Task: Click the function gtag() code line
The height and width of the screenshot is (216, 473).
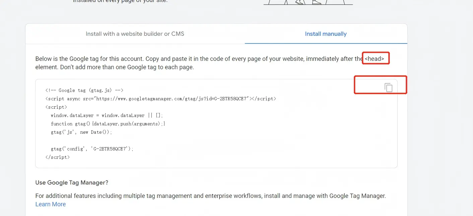Action: pyautogui.click(x=108, y=124)
